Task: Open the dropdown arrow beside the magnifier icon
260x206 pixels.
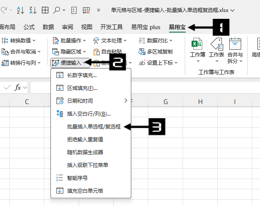Action: (x=64, y=10)
